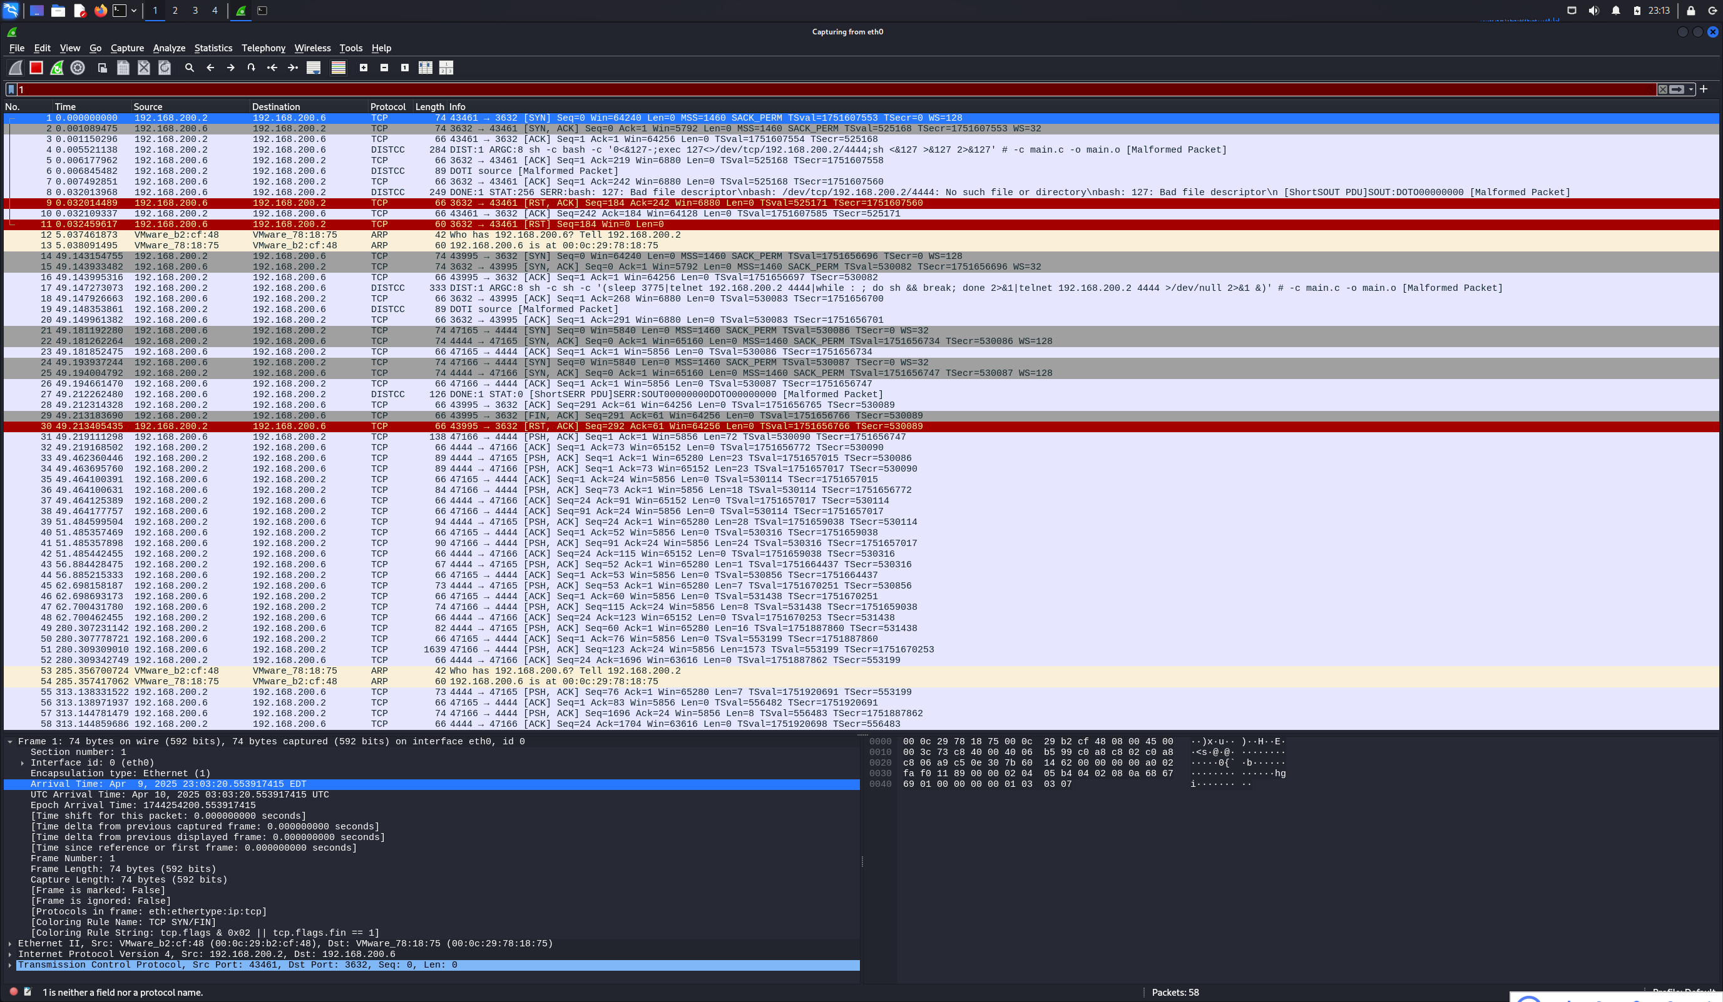
Task: Jump to the last packet icon
Action: (293, 68)
